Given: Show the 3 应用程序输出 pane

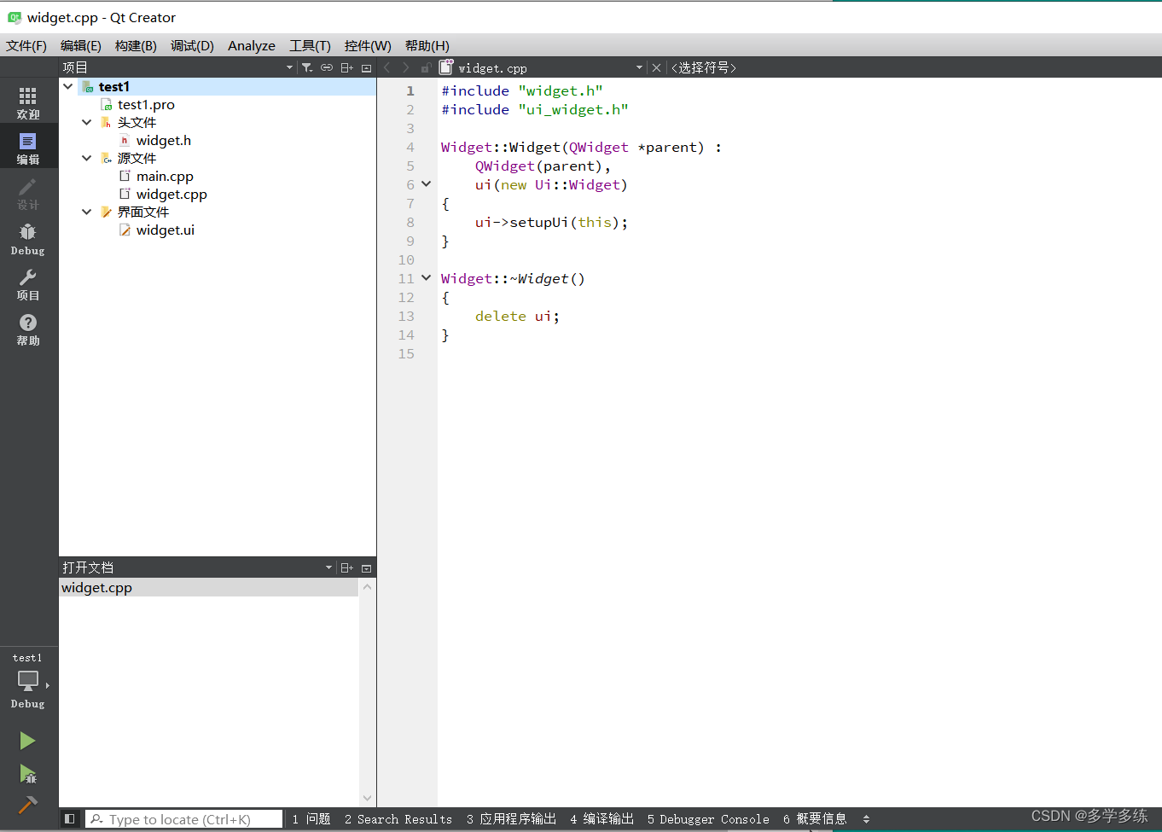Looking at the screenshot, I should tap(511, 819).
